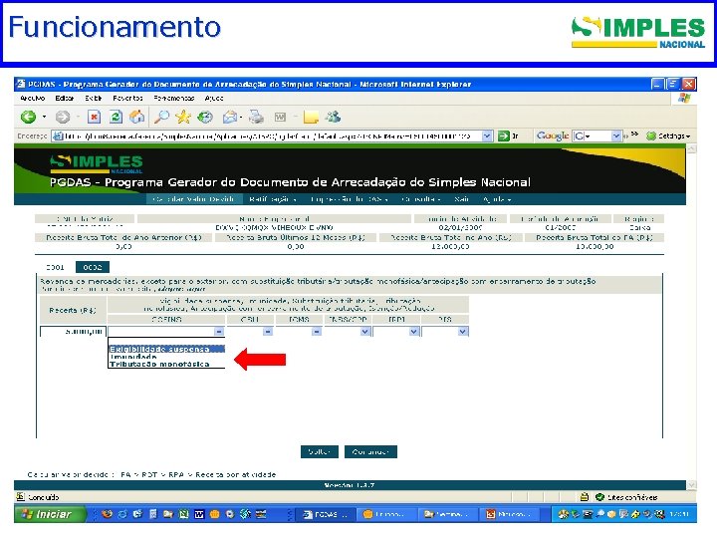This screenshot has height=538, width=717.
Task: Open the PIS dropdown
Action: 463,331
